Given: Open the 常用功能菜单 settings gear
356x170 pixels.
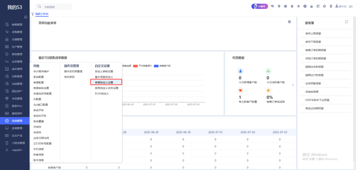Looking at the screenshot, I should tap(289, 22).
